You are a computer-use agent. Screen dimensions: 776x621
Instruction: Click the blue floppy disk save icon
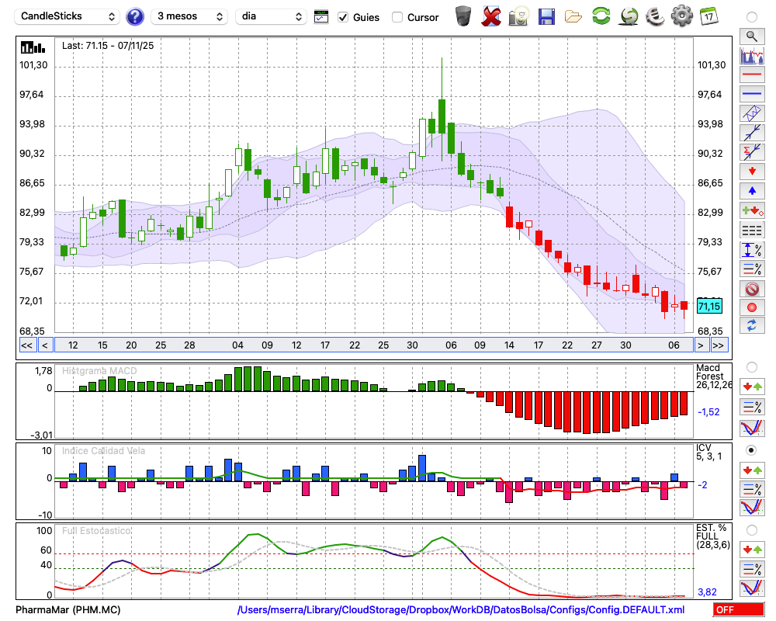[x=546, y=16]
